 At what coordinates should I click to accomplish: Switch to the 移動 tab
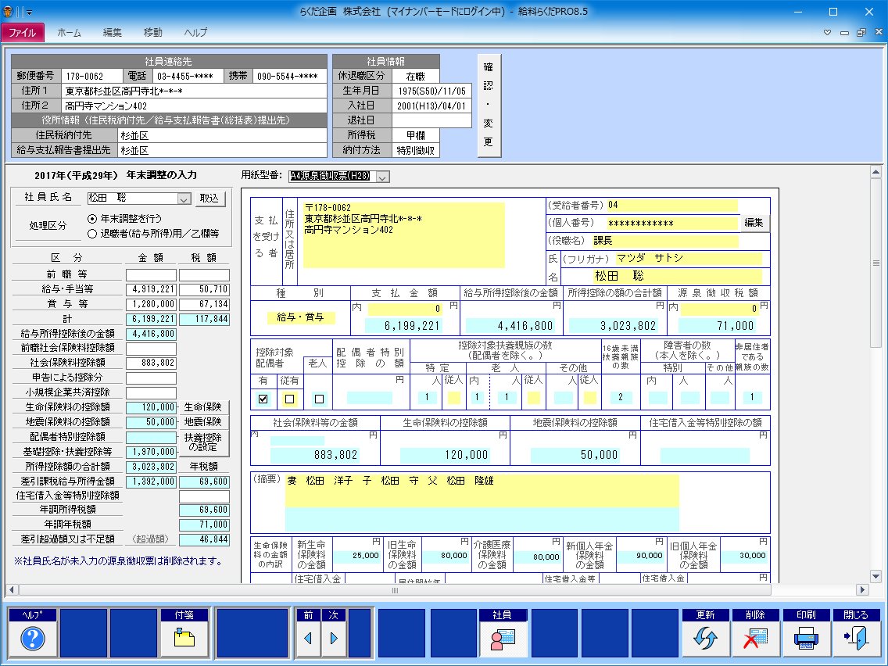[x=153, y=32]
